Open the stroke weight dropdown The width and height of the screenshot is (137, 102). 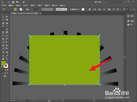pyautogui.click(x=40, y=9)
